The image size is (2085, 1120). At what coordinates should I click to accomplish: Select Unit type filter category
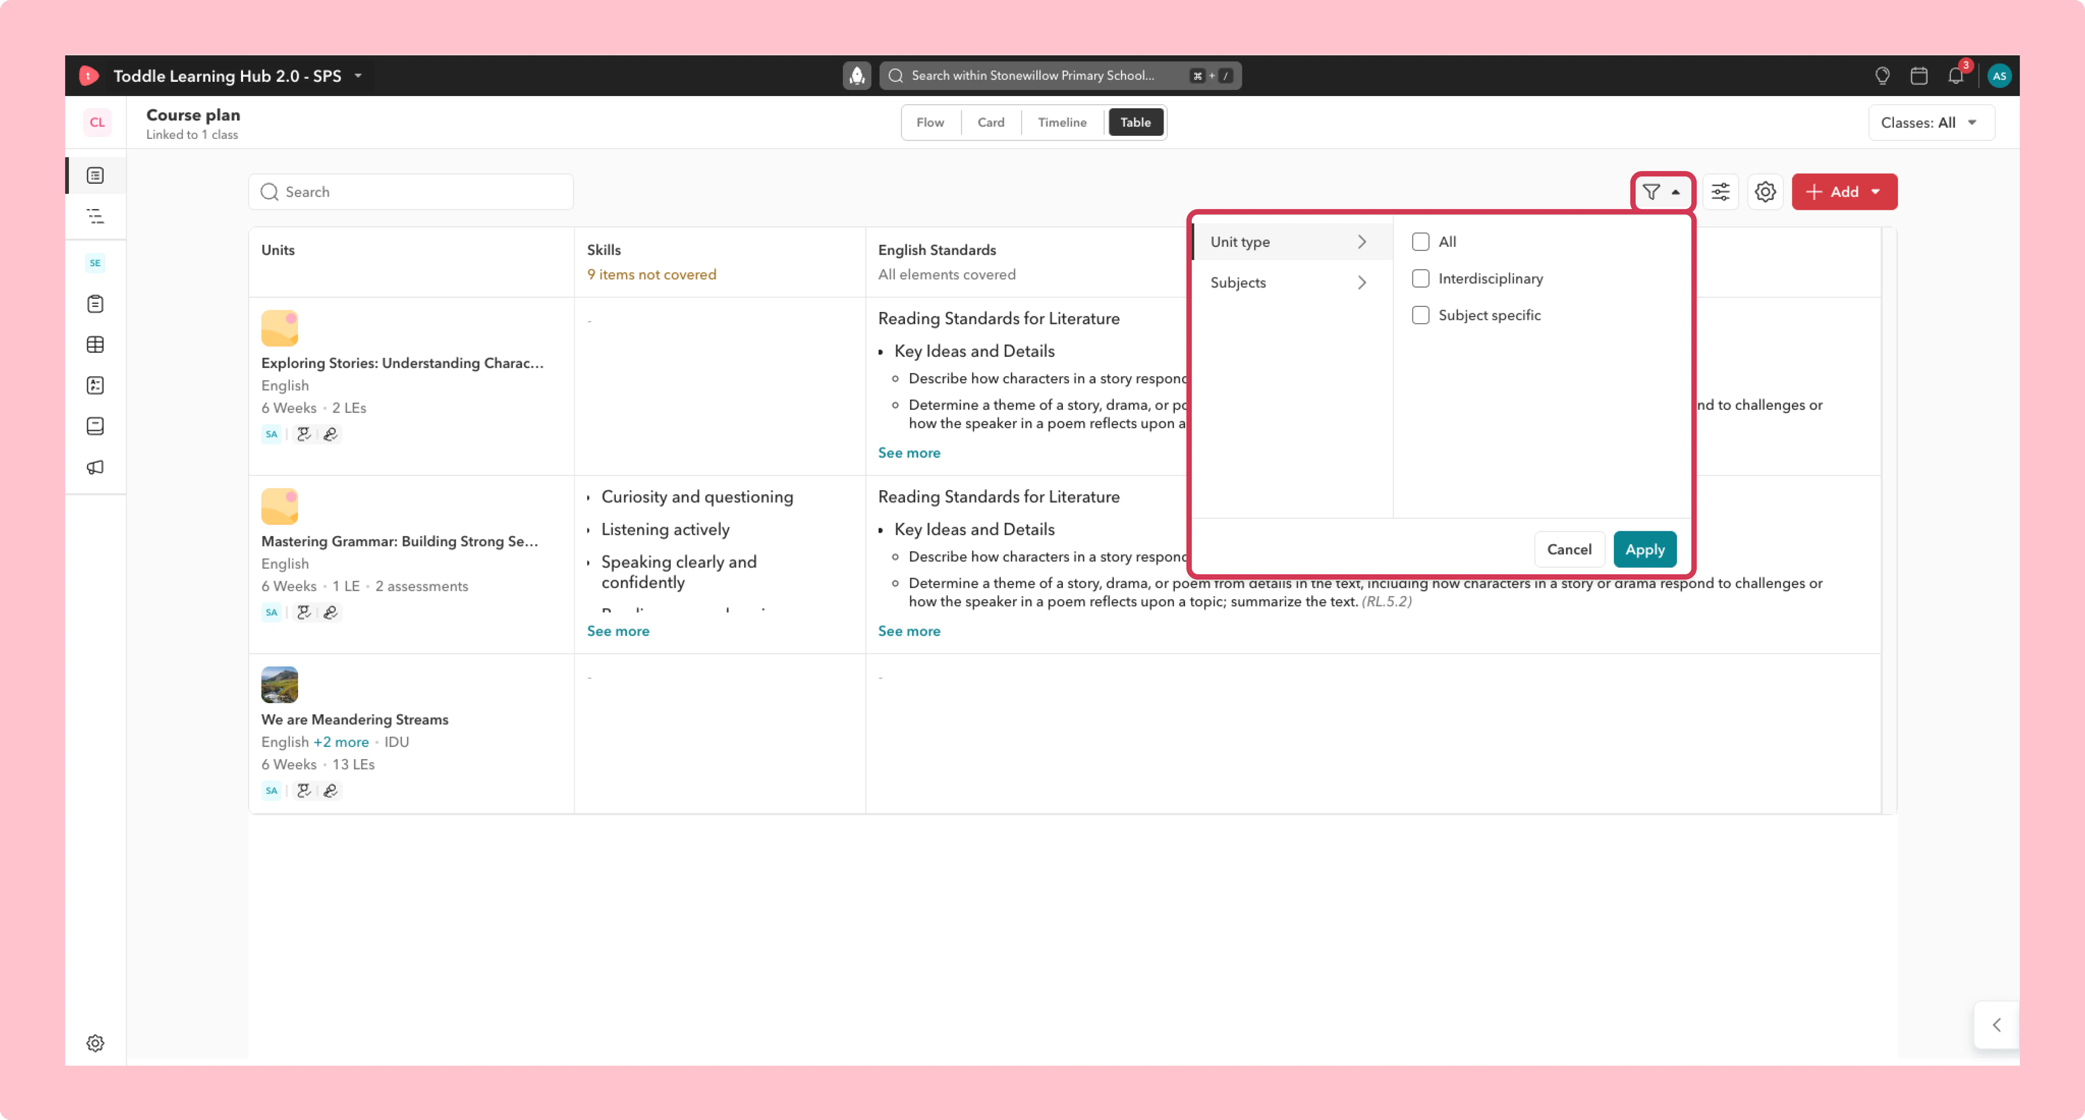[x=1292, y=242]
